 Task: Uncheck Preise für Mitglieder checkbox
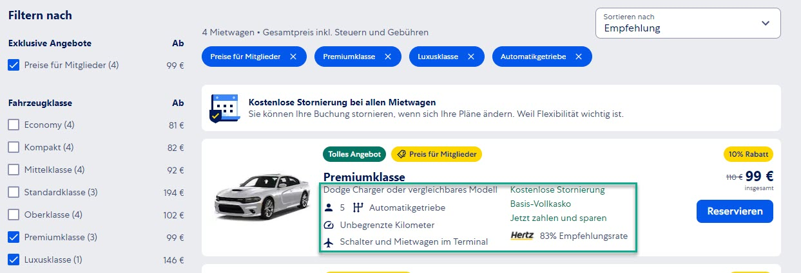(14, 65)
